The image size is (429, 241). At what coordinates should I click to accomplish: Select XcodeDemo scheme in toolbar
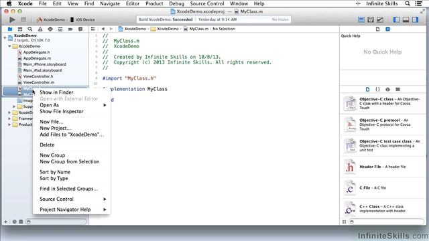(x=51, y=19)
